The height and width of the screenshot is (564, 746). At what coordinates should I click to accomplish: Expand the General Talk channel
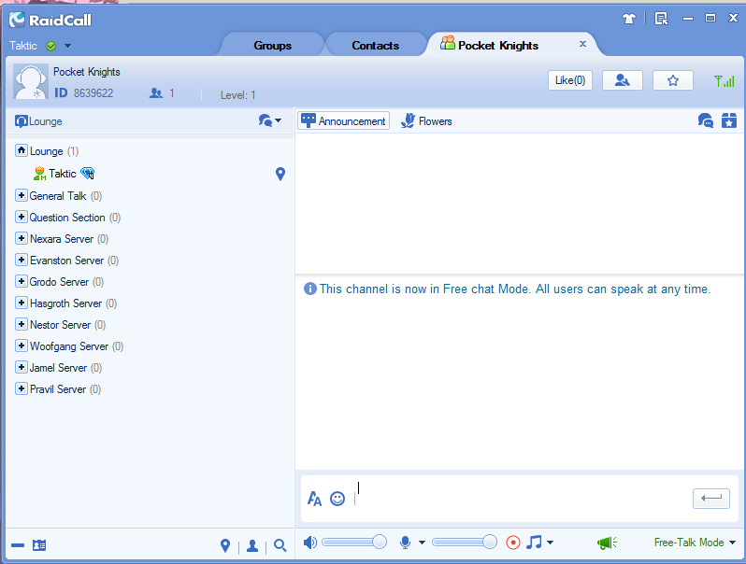21,195
